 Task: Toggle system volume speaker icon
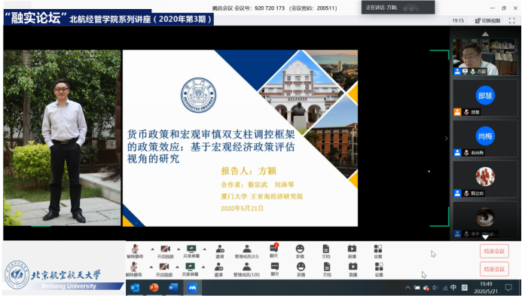(x=435, y=288)
